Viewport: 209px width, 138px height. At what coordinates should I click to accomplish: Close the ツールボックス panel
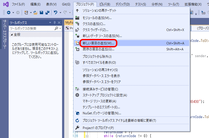(x=59, y=23)
